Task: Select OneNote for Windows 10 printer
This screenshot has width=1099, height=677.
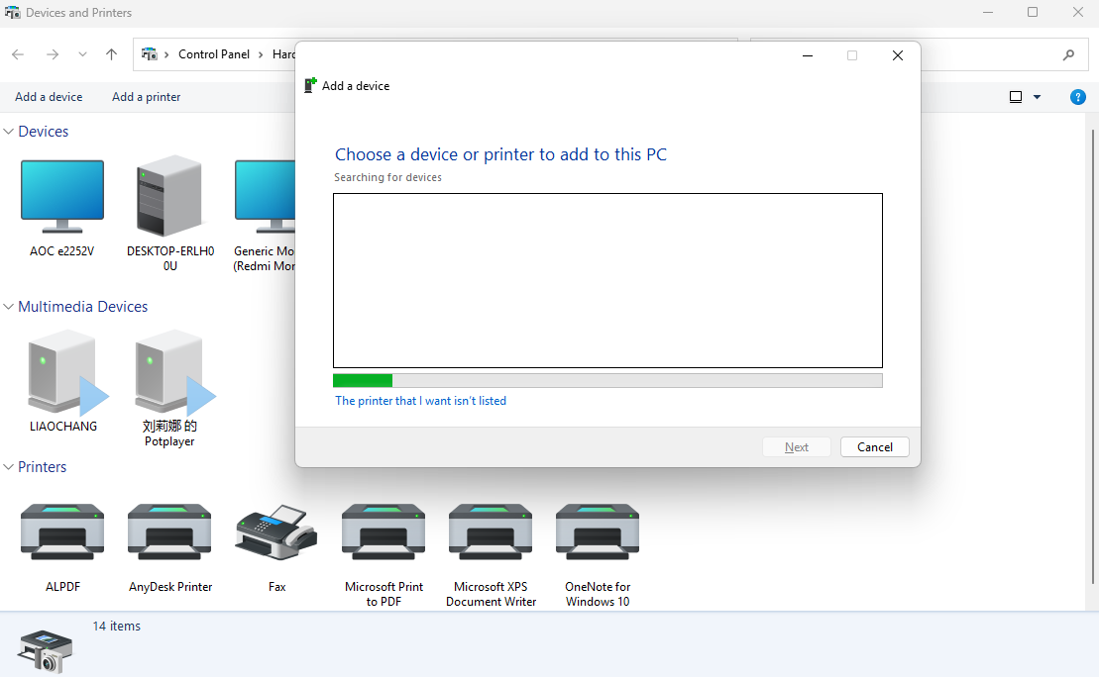Action: (x=598, y=533)
